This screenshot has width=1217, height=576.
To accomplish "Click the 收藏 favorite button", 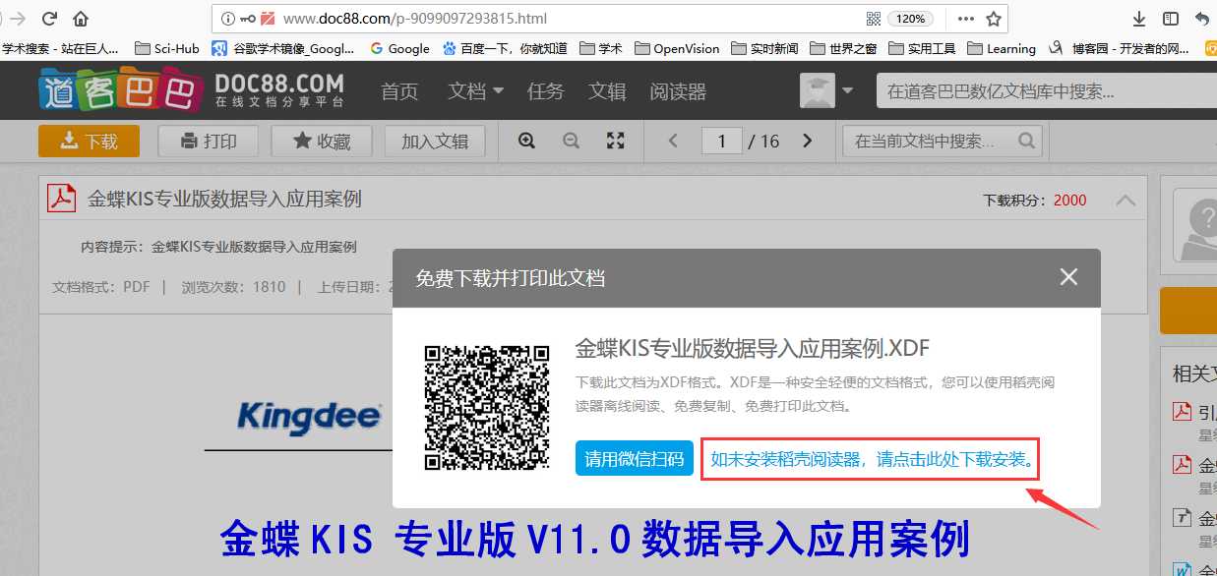I will pos(322,142).
